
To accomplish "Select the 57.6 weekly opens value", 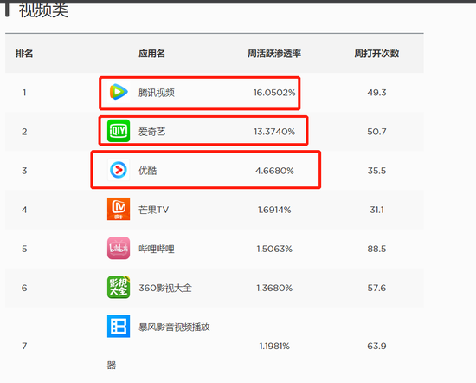I will (x=376, y=288).
